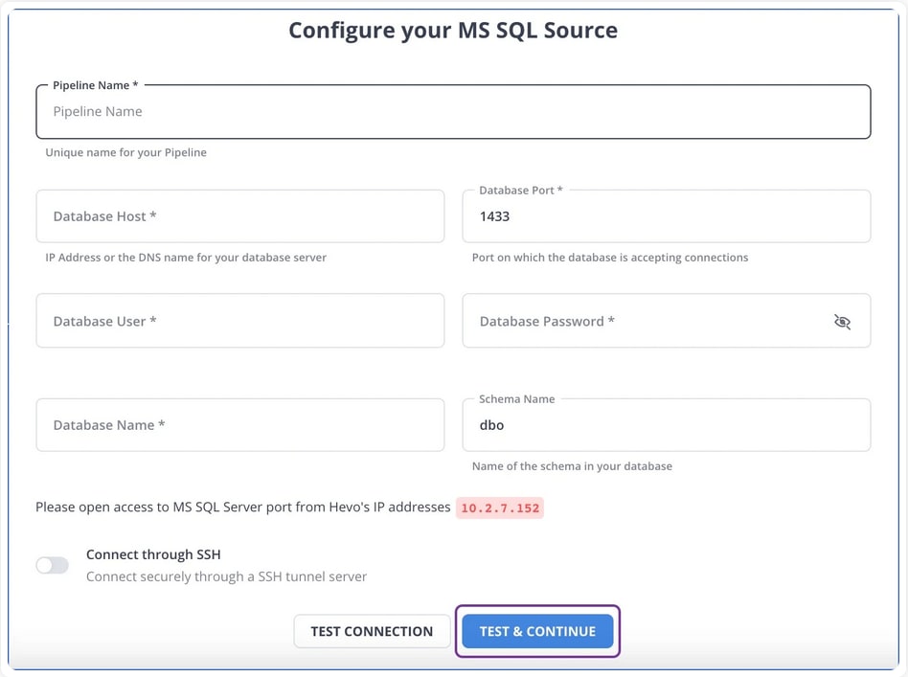This screenshot has width=908, height=677.
Task: Focus the Database Name input
Action: pyautogui.click(x=240, y=425)
